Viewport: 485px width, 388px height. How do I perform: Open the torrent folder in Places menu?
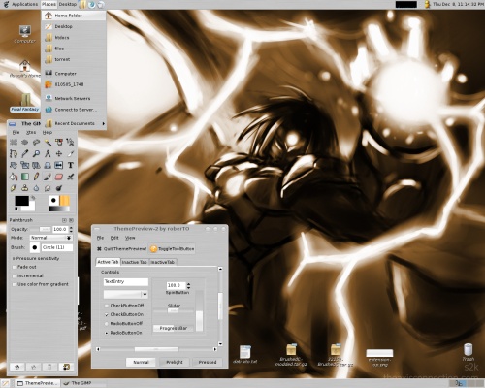tap(74, 59)
